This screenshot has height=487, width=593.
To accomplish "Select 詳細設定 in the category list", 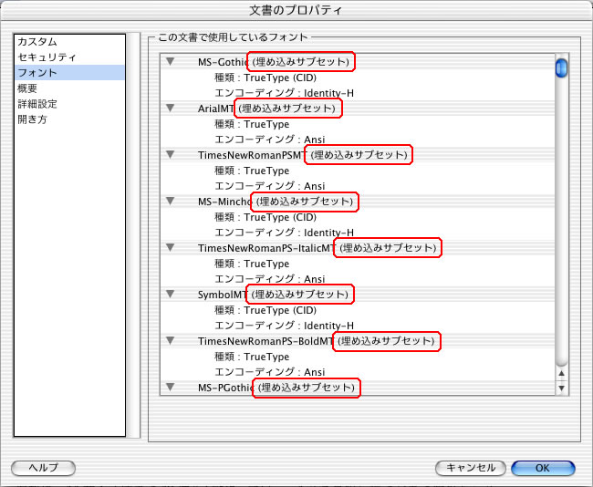I will pos(69,104).
